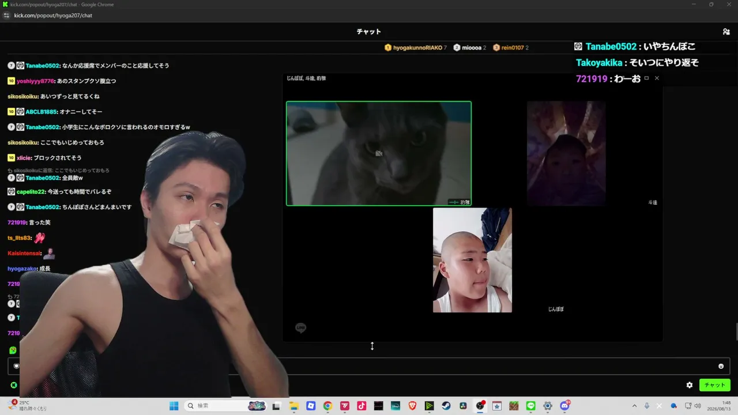
Task: Close the LINE call overlay window
Action: [657, 78]
